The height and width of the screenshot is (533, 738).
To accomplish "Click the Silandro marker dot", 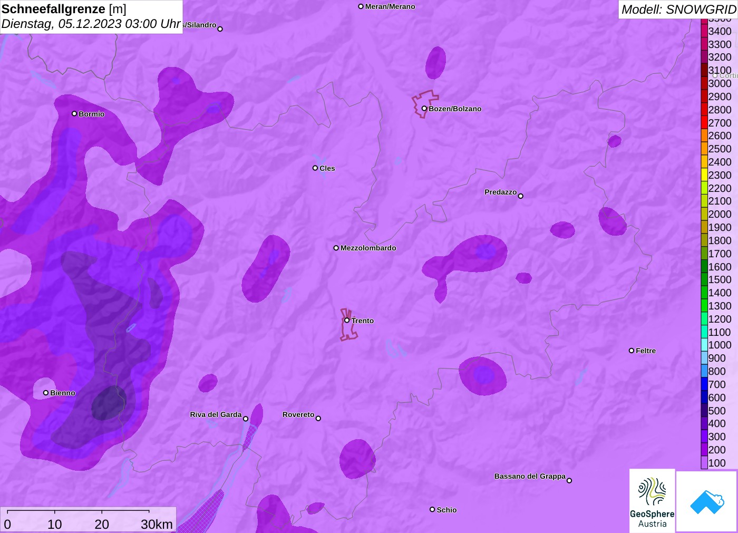I will (x=220, y=29).
